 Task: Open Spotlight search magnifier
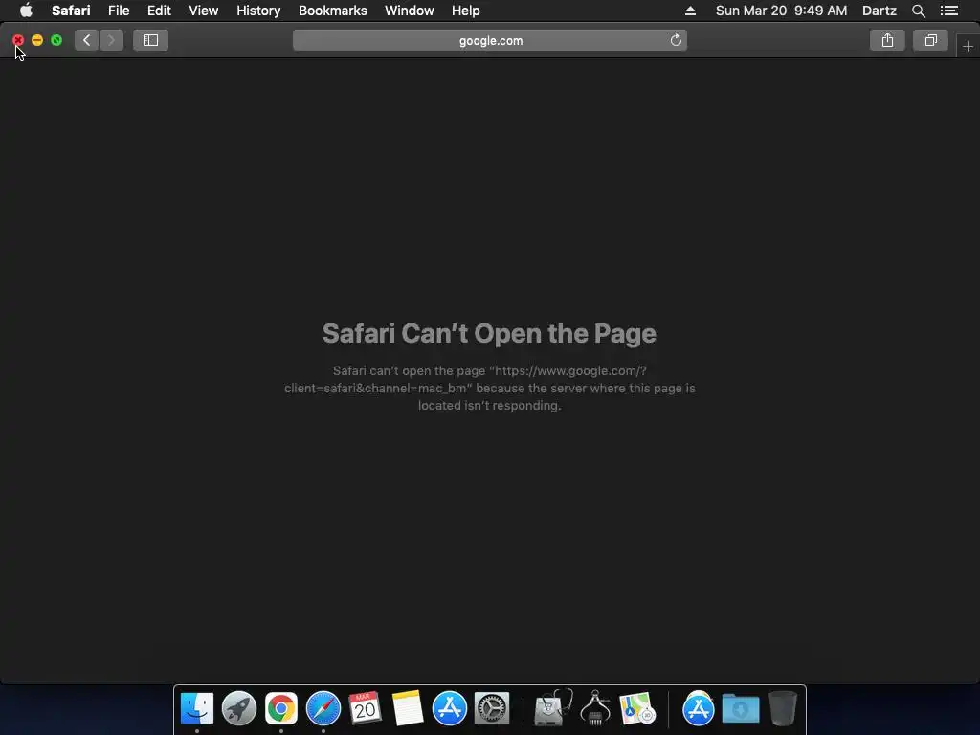point(918,11)
